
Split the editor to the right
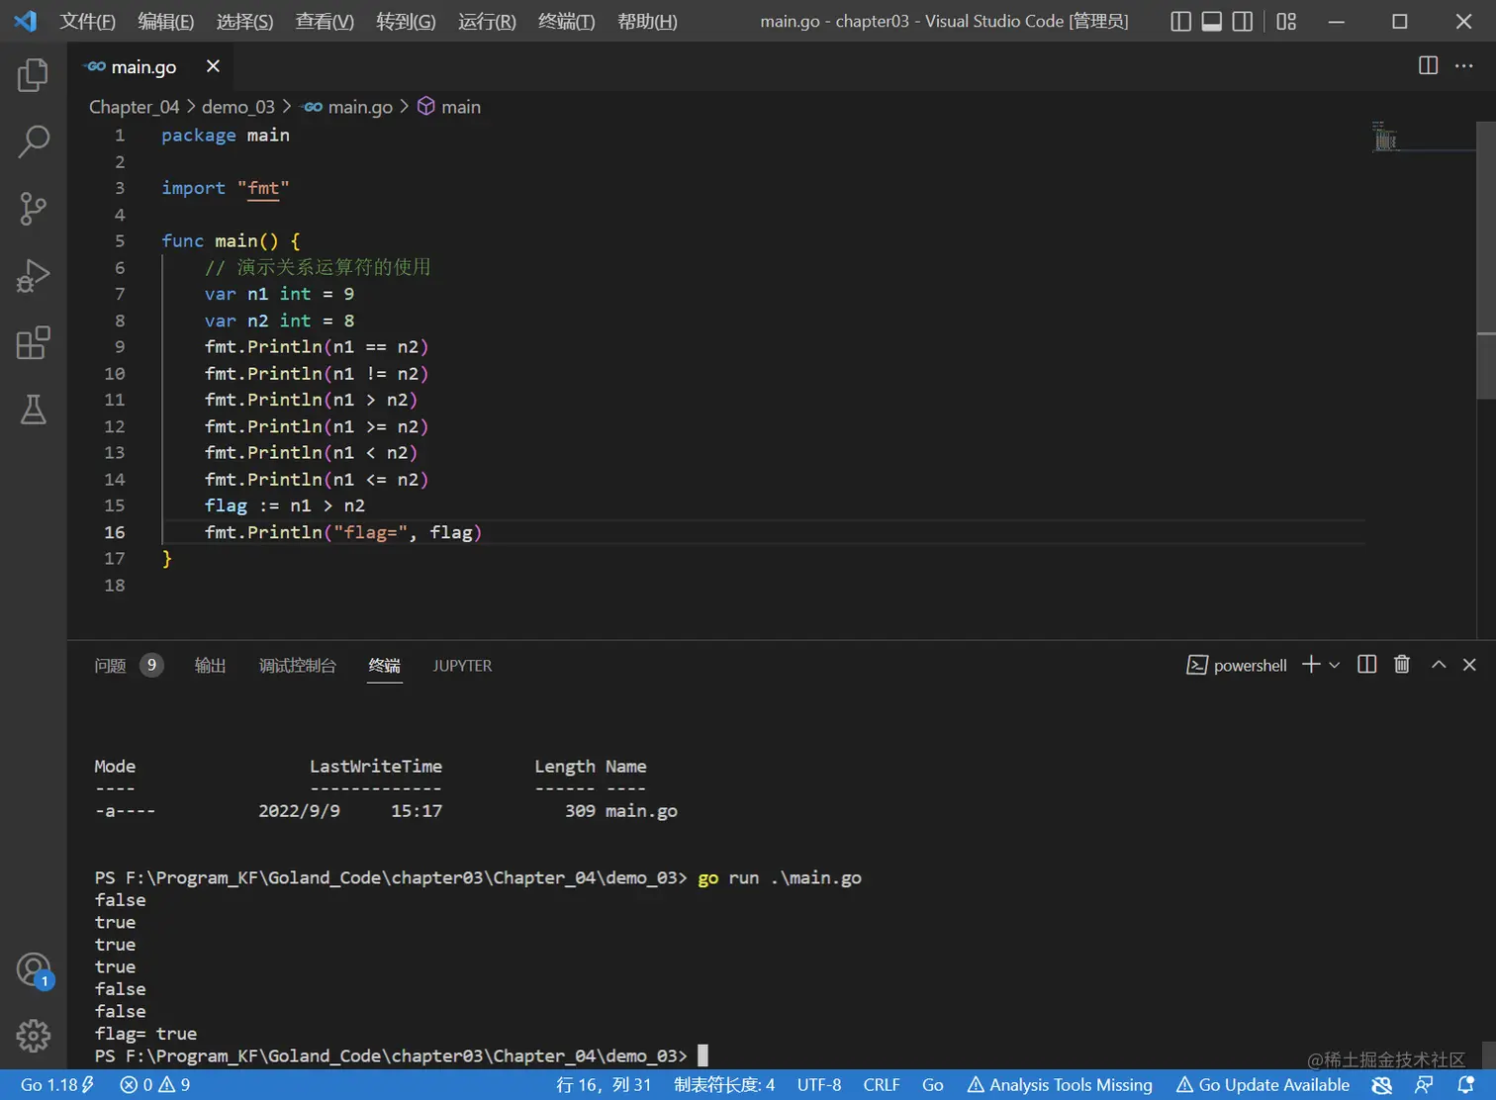tap(1428, 65)
